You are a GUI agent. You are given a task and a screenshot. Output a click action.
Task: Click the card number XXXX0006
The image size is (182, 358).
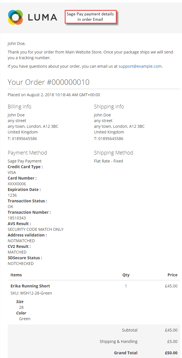(17, 184)
